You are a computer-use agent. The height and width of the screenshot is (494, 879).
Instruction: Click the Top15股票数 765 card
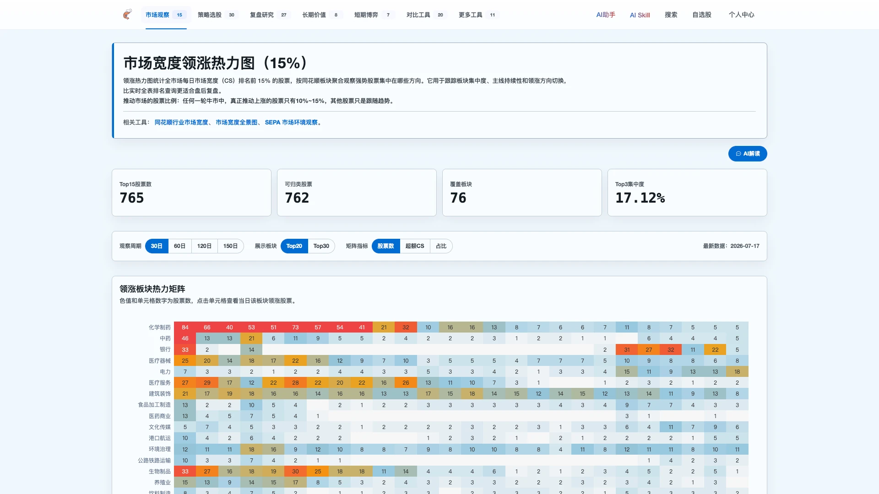pyautogui.click(x=191, y=193)
